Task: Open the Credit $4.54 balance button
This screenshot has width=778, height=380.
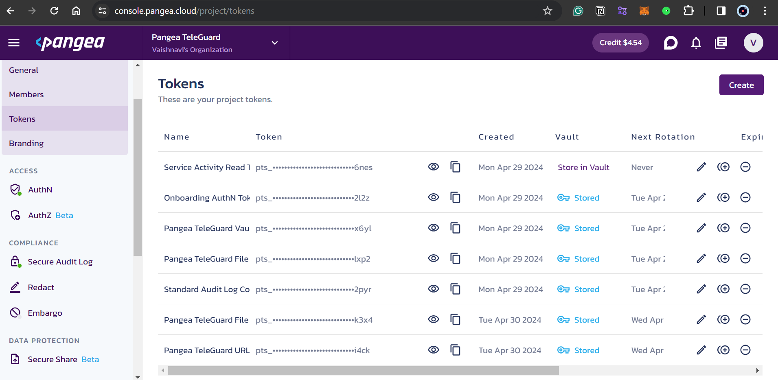Action: (x=620, y=43)
